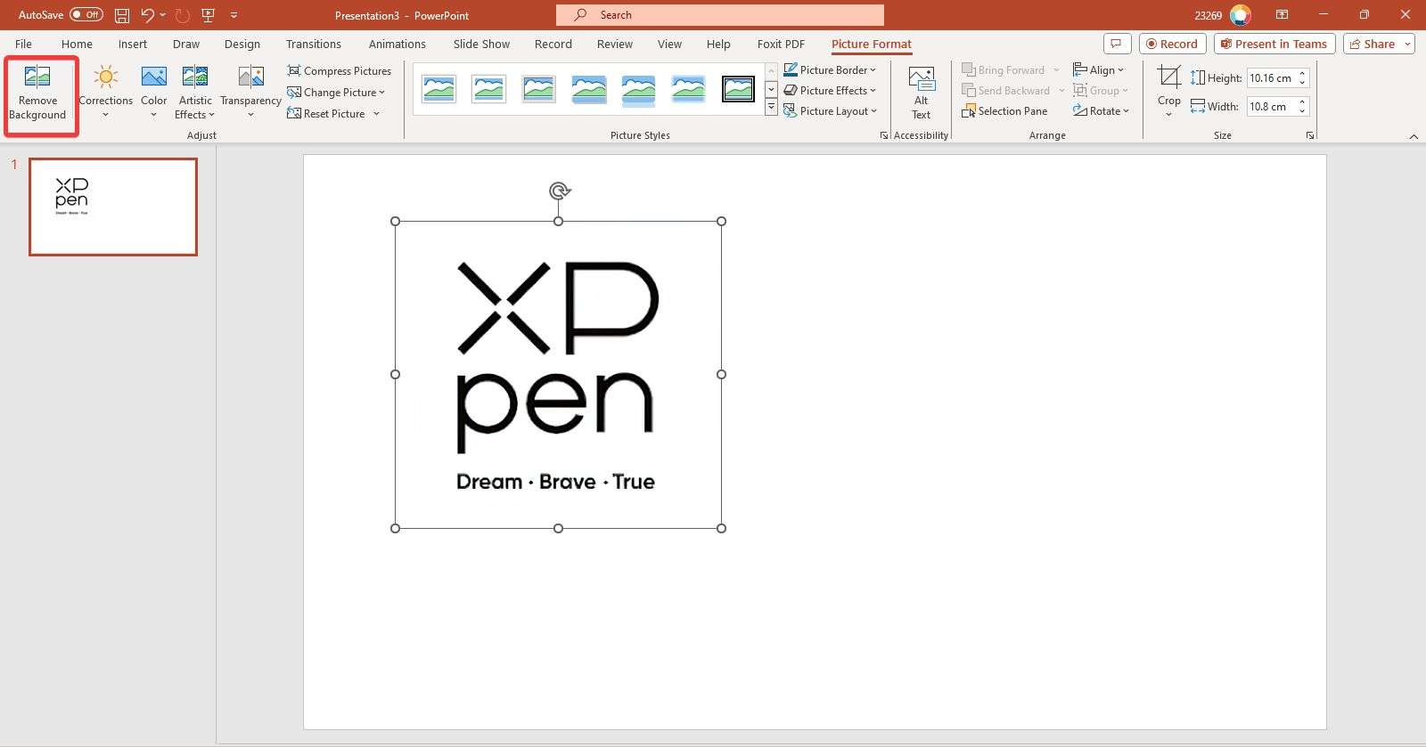1426x747 pixels.
Task: Open the Artistic Effects gallery
Action: click(x=195, y=93)
